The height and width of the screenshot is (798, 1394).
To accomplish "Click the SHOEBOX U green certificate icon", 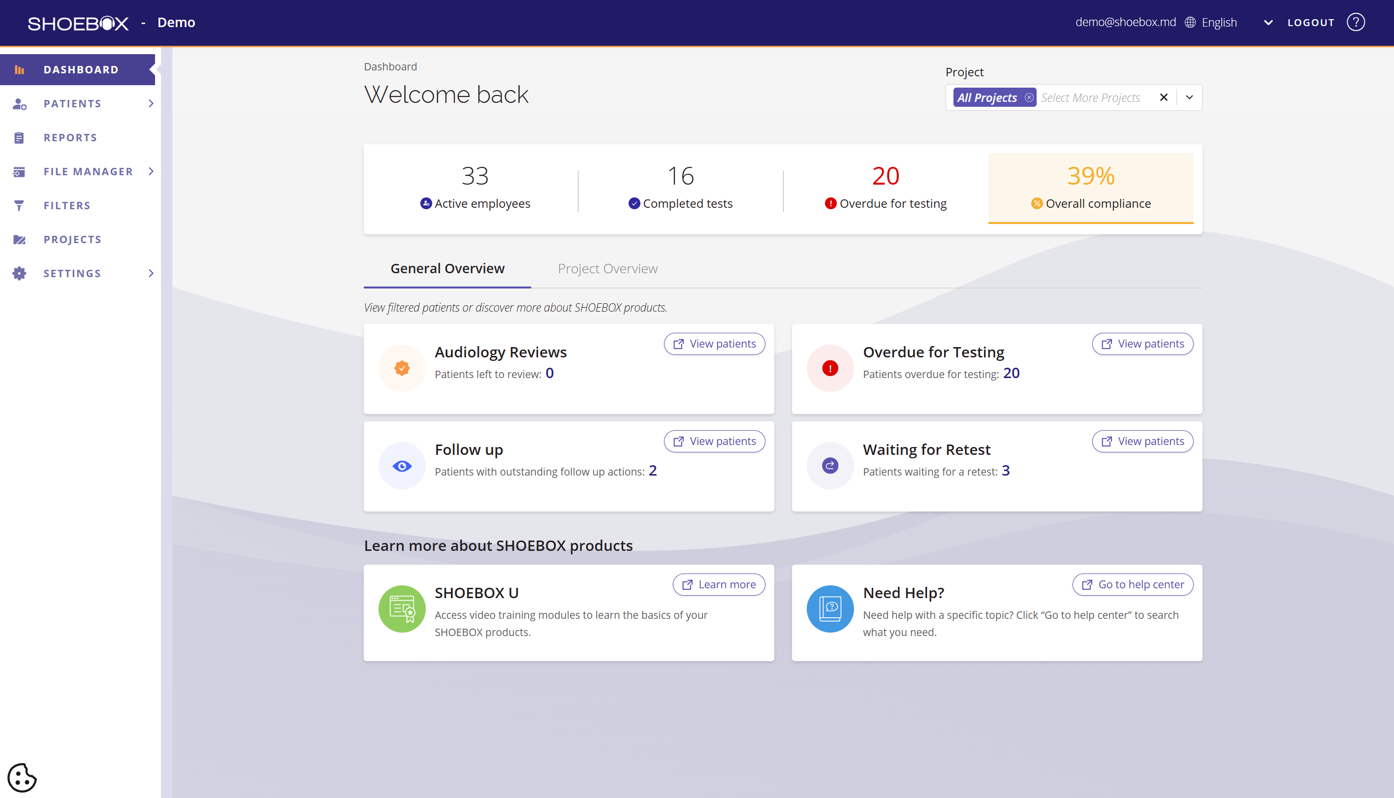I will pos(402,608).
